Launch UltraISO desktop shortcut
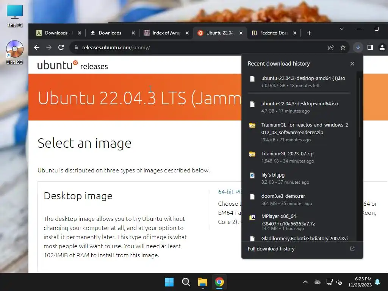Screen dimensions: 388x291 [x=15, y=52]
